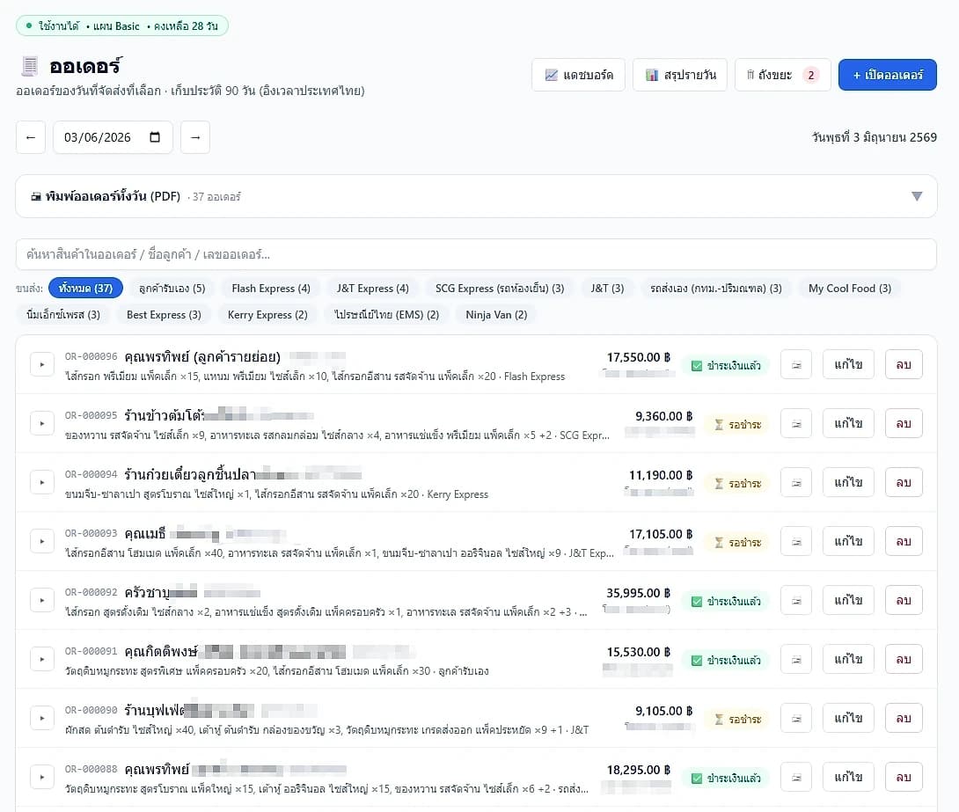Open the ถังขยะ trash with 2 items
This screenshot has height=812, width=959.
tap(783, 75)
